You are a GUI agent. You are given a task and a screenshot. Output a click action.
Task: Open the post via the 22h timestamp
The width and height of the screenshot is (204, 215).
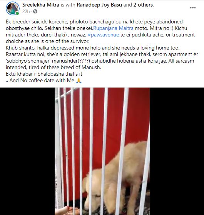(26, 12)
